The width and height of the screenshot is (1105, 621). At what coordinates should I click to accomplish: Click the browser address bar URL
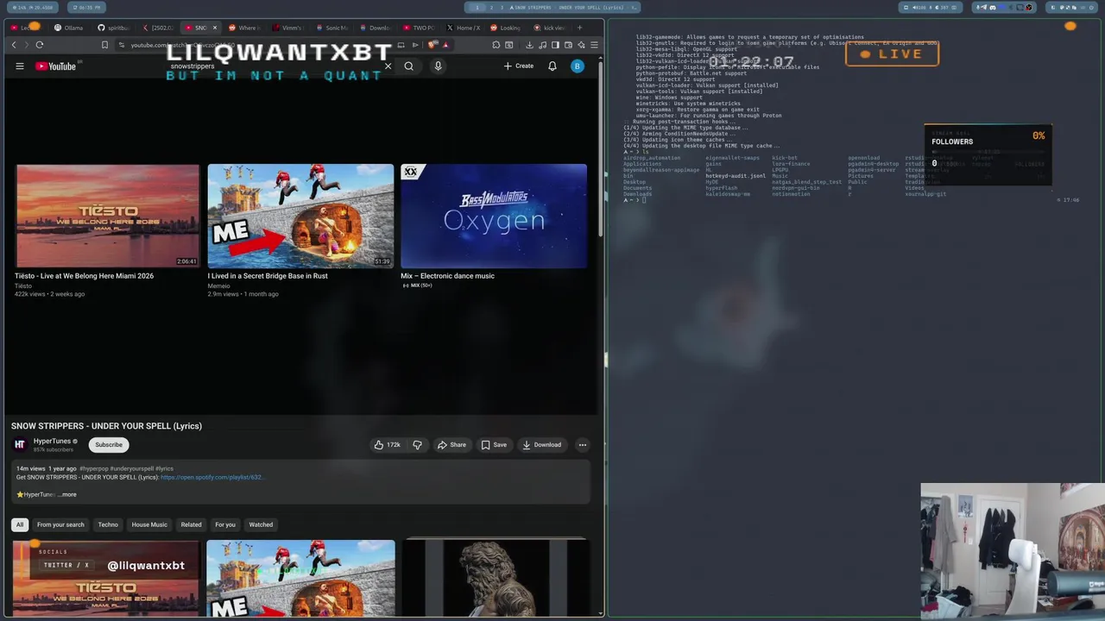[181, 45]
